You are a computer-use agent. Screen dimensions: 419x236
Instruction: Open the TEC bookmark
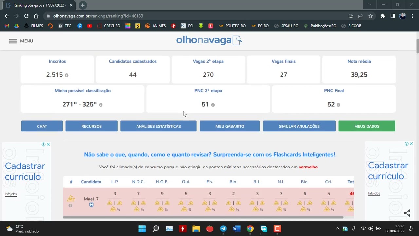click(64, 26)
